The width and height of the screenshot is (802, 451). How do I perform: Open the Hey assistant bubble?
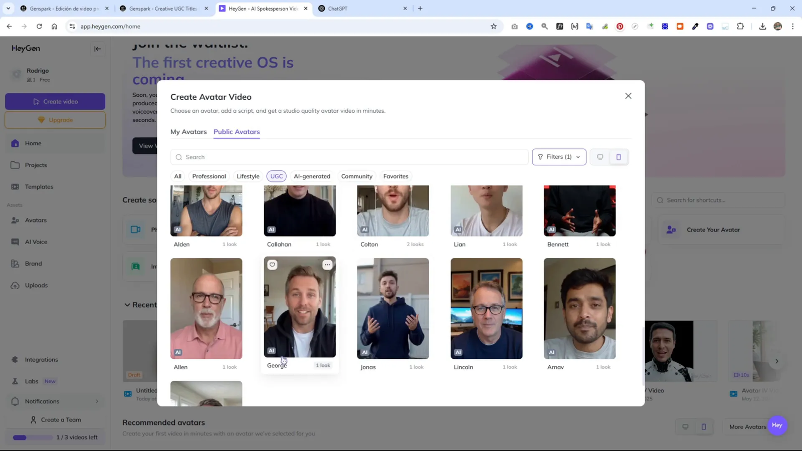(x=776, y=425)
